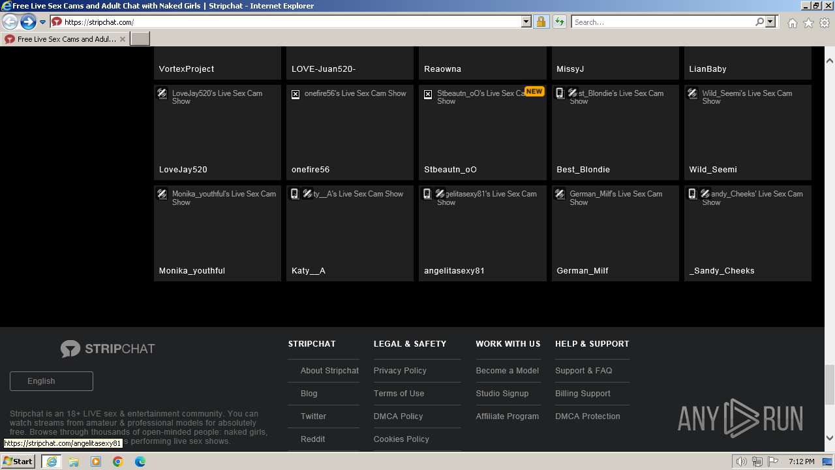This screenshot has width=835, height=470.
Task: Click the NEW badge on Stbeautn_oO
Action: (534, 91)
